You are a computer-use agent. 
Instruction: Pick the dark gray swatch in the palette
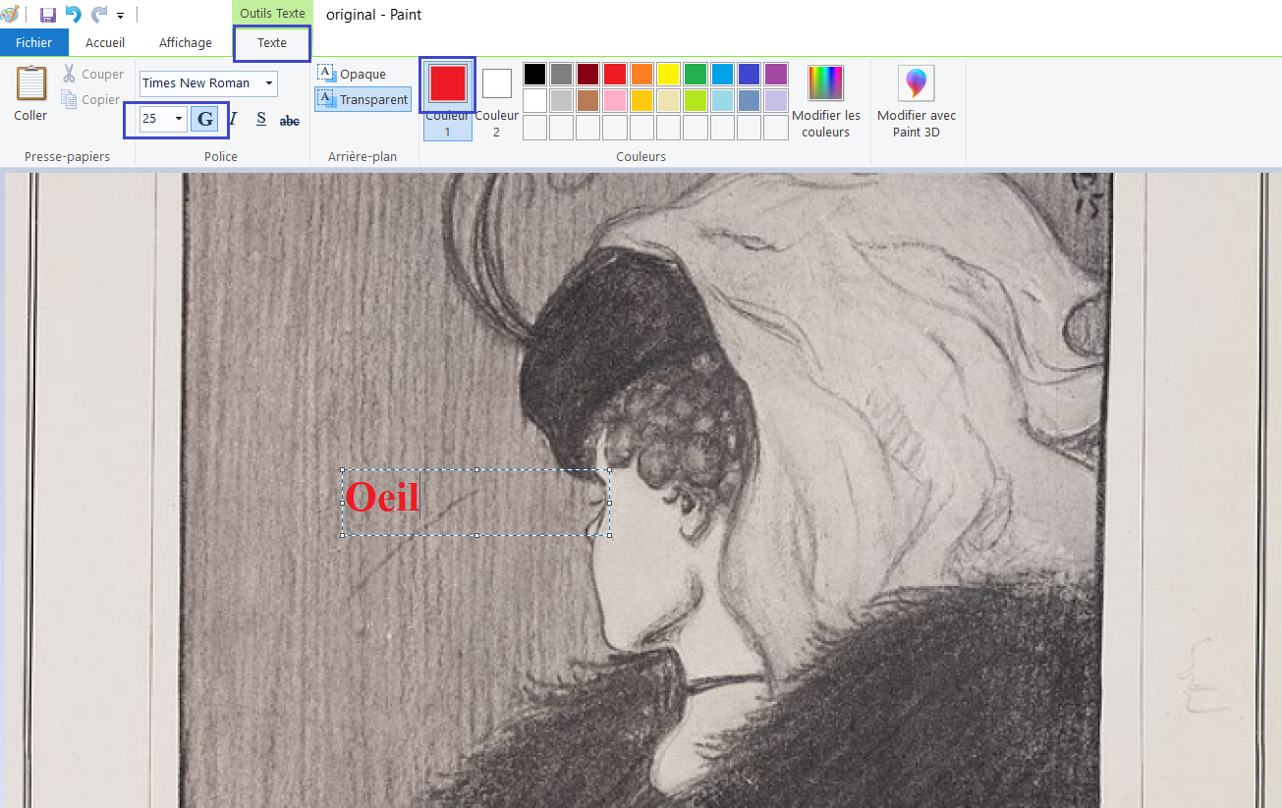pos(561,74)
